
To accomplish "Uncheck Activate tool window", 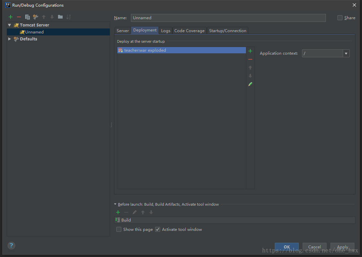I will point(157,229).
